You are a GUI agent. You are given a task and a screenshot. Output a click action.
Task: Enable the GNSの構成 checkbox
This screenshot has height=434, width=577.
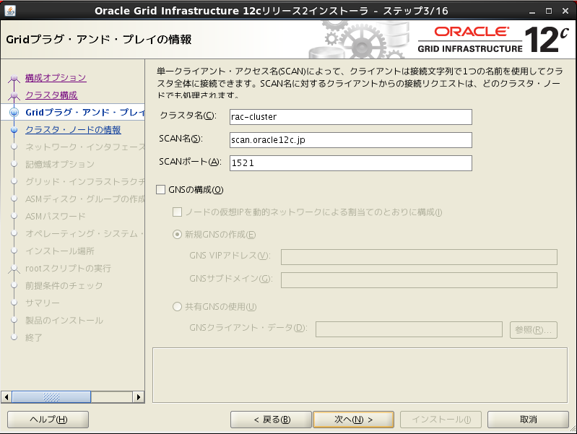click(x=162, y=190)
